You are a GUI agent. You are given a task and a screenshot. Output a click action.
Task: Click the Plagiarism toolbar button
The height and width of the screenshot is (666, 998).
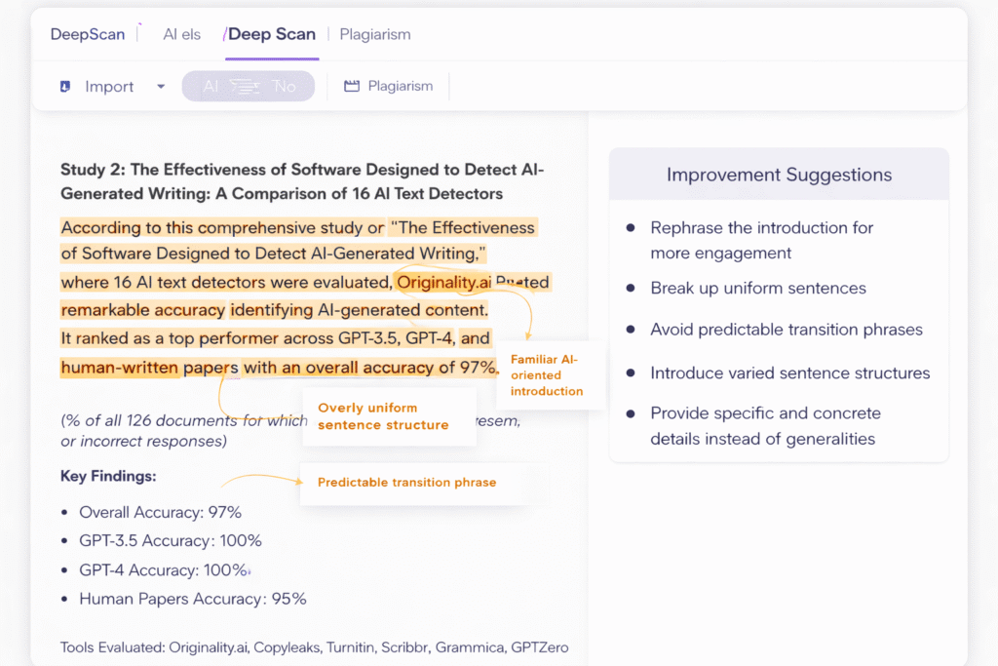point(388,86)
